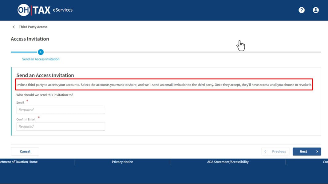The width and height of the screenshot is (328, 184).
Task: Focus the Email input field
Action: (61, 110)
